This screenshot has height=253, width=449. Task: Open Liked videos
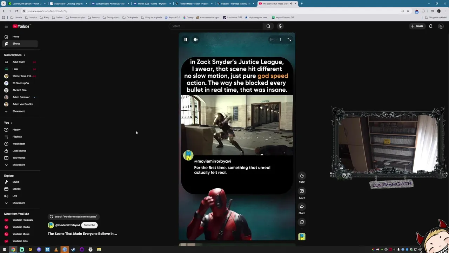pyautogui.click(x=20, y=151)
